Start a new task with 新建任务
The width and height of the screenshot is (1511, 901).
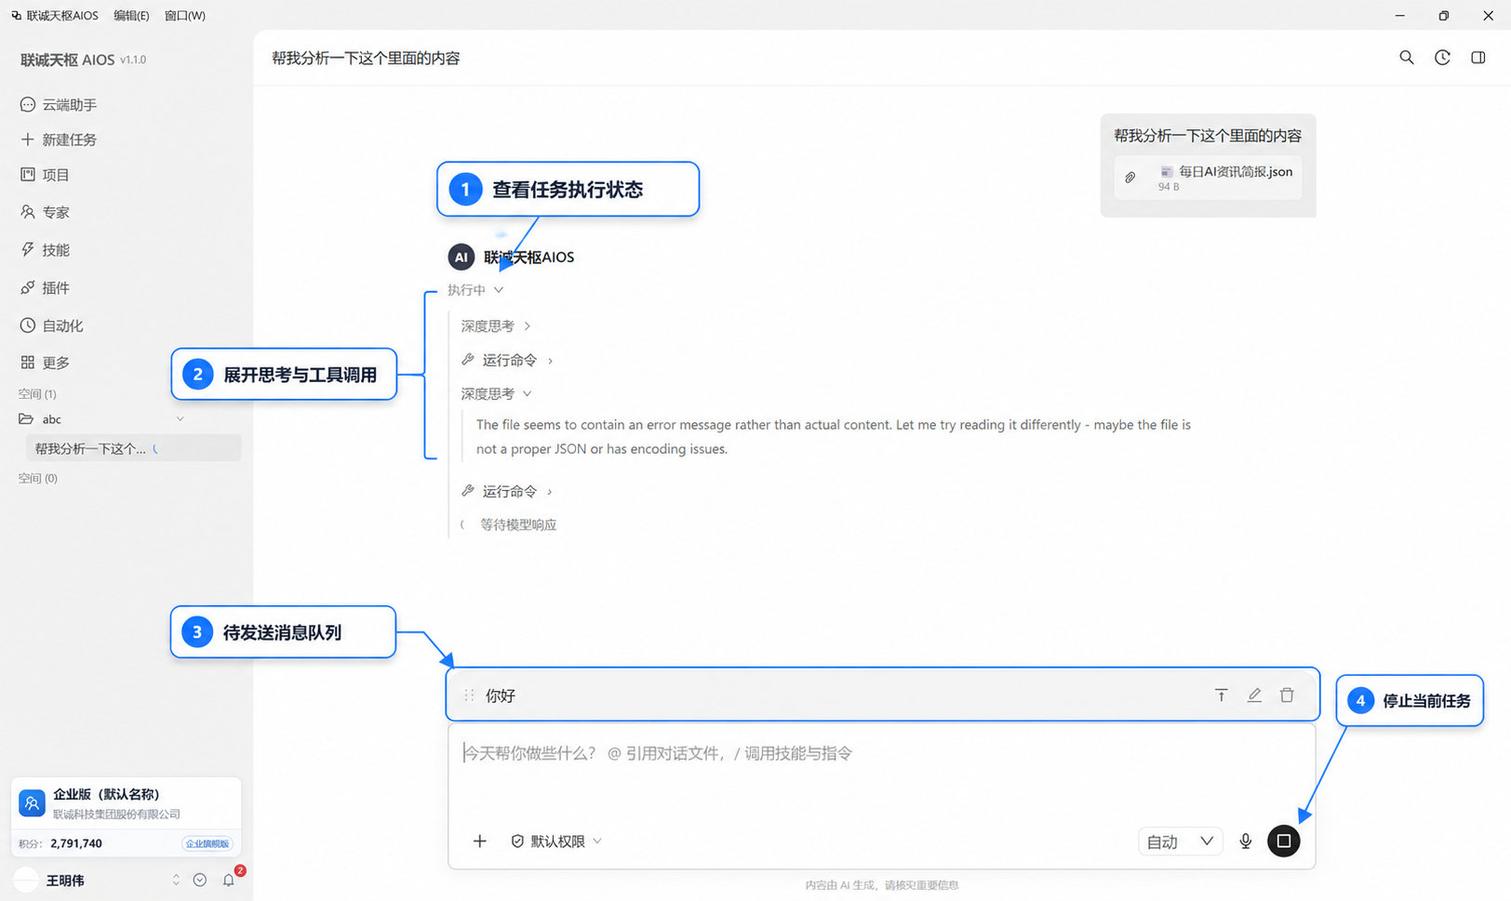coord(60,139)
